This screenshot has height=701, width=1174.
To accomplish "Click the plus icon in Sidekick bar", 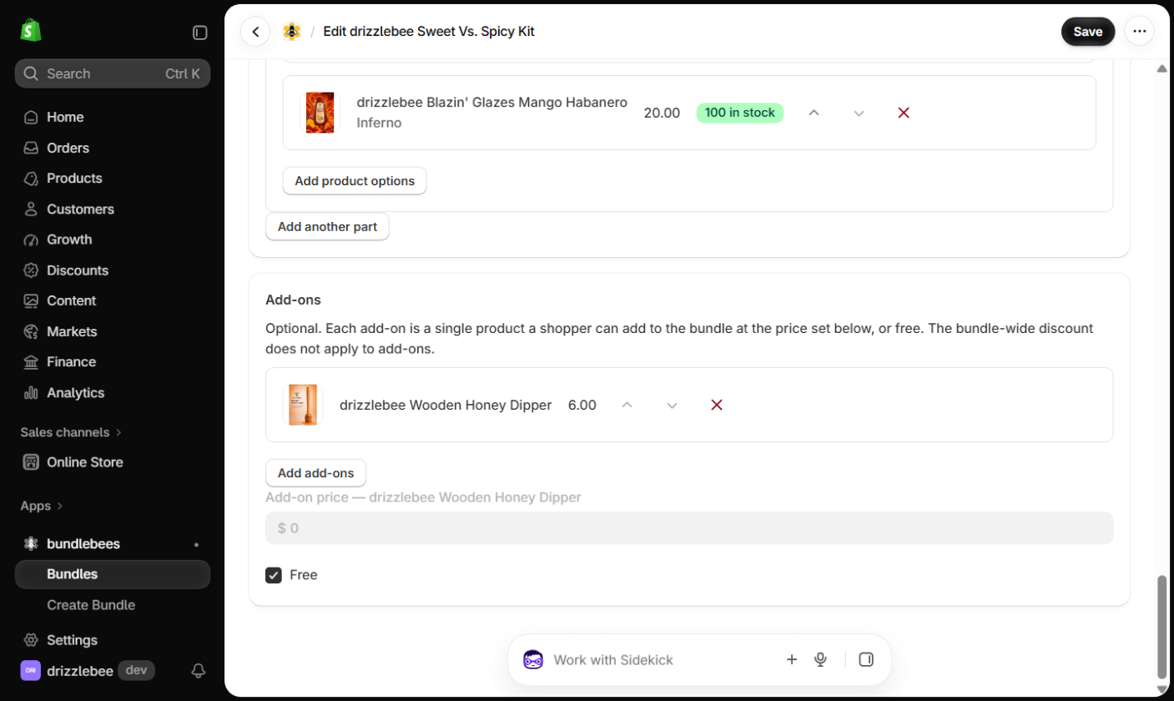I will coord(792,659).
